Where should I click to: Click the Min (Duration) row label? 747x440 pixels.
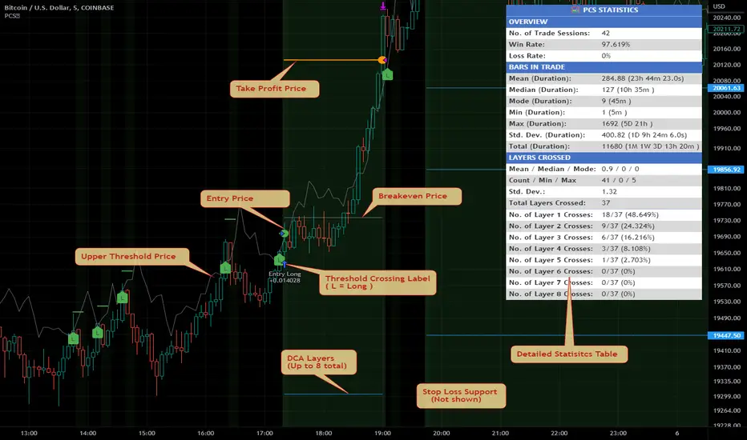[537, 113]
